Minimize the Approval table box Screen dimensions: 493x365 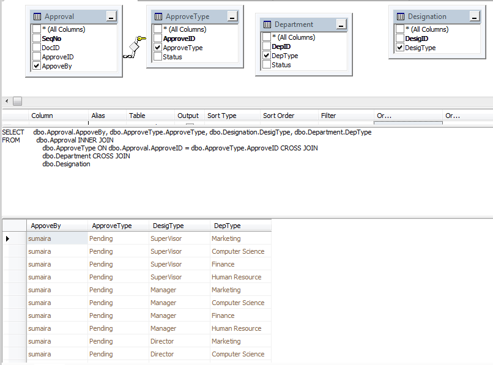111,17
